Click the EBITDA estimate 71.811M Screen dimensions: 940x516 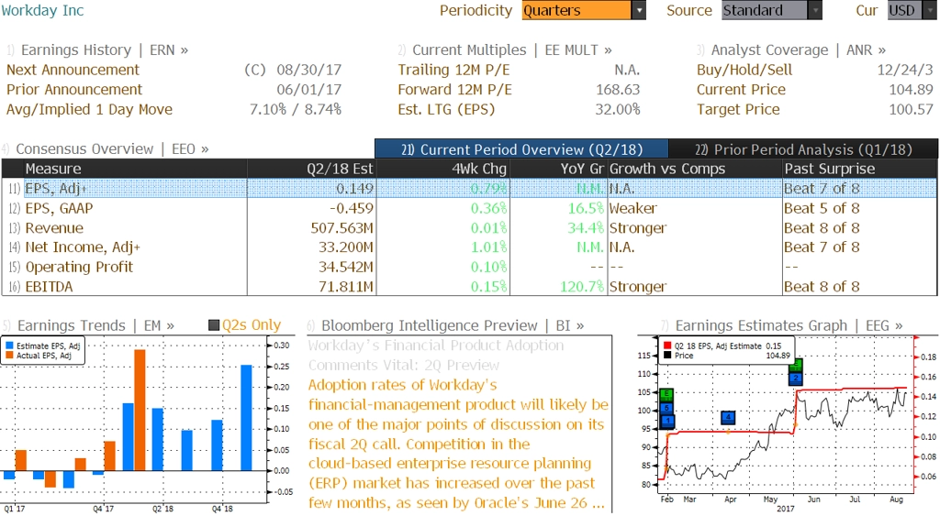click(x=346, y=286)
